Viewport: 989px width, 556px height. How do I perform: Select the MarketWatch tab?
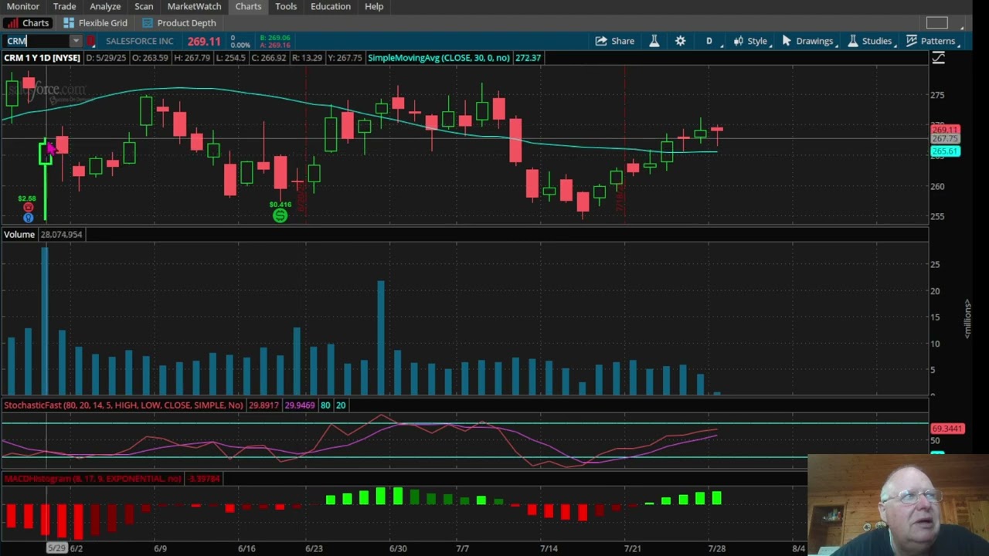pos(194,6)
